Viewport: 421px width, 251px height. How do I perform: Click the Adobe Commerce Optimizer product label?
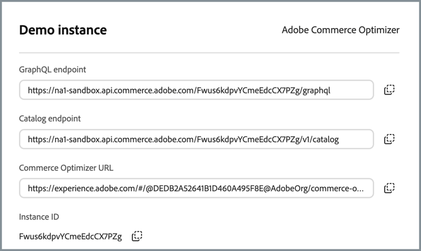point(340,30)
